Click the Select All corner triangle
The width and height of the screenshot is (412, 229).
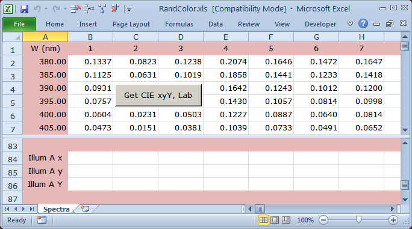pos(13,37)
